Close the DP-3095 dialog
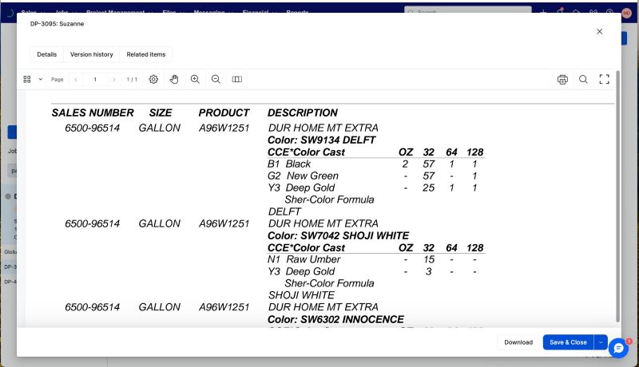 (x=600, y=31)
